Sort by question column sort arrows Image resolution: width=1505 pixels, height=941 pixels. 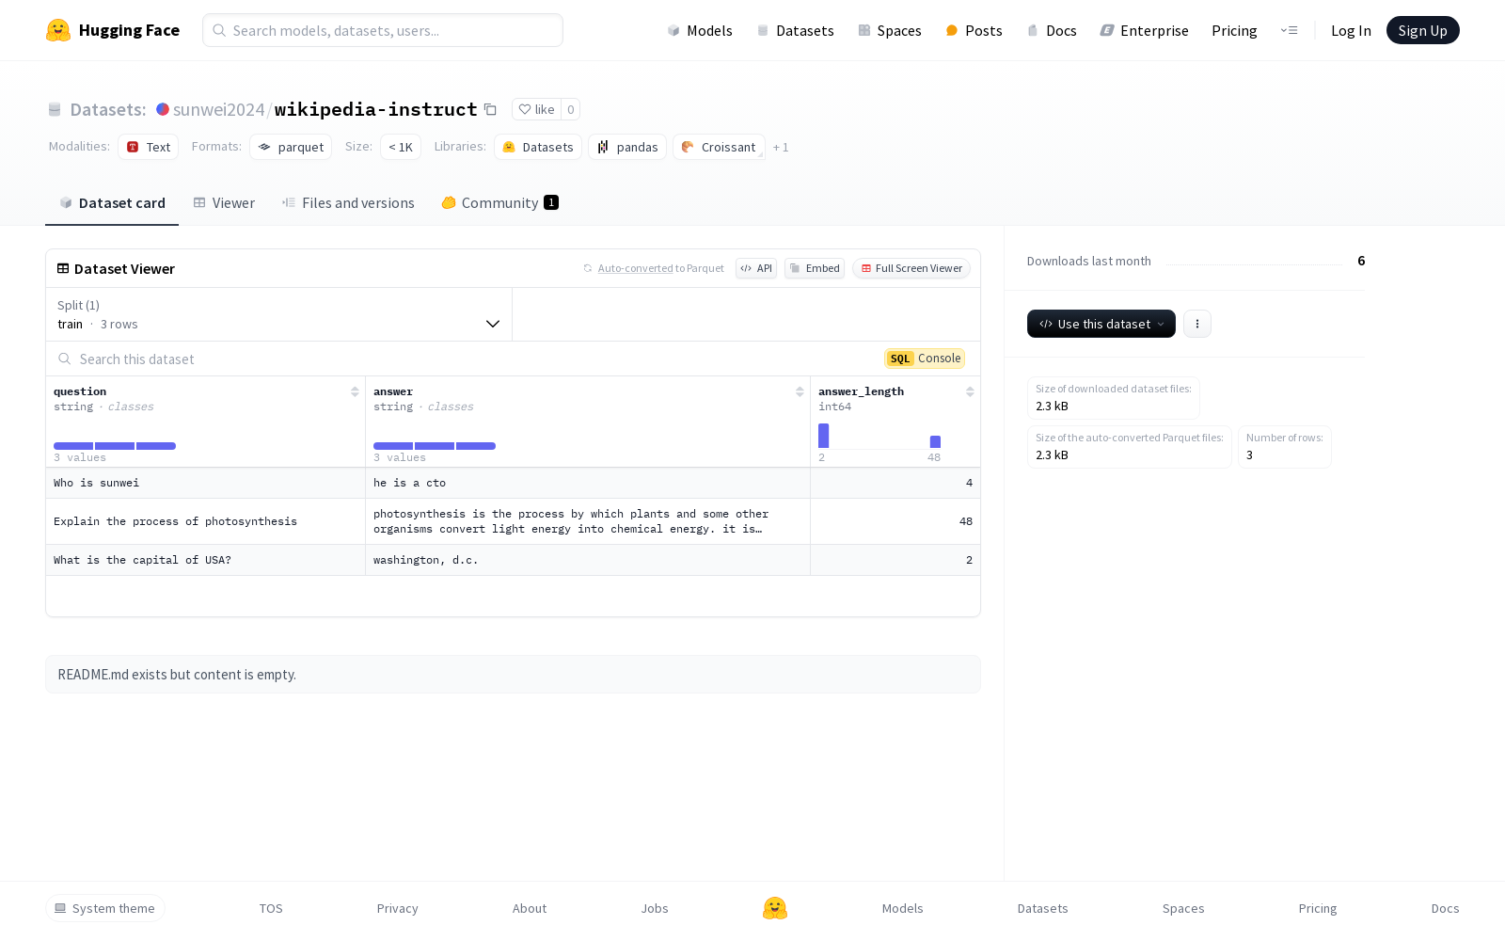click(355, 391)
